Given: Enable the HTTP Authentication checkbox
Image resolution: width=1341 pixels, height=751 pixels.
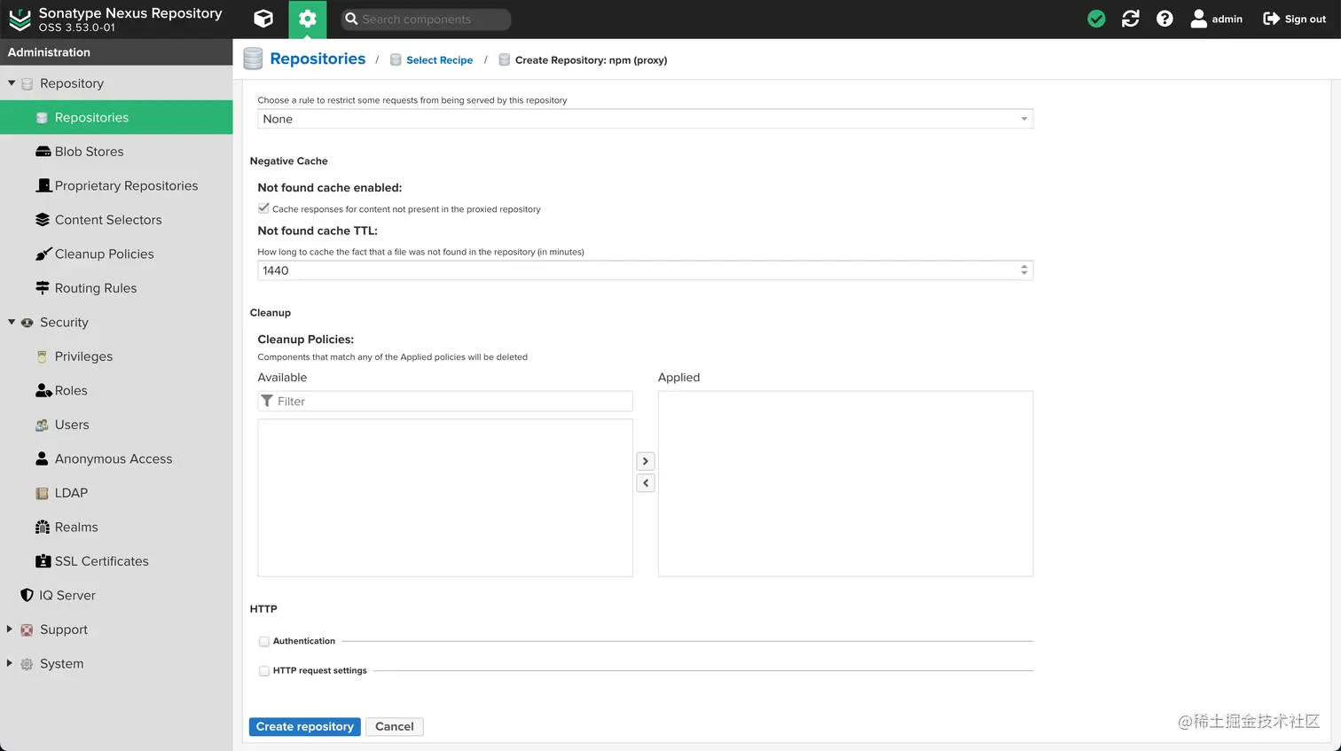Looking at the screenshot, I should click(264, 641).
